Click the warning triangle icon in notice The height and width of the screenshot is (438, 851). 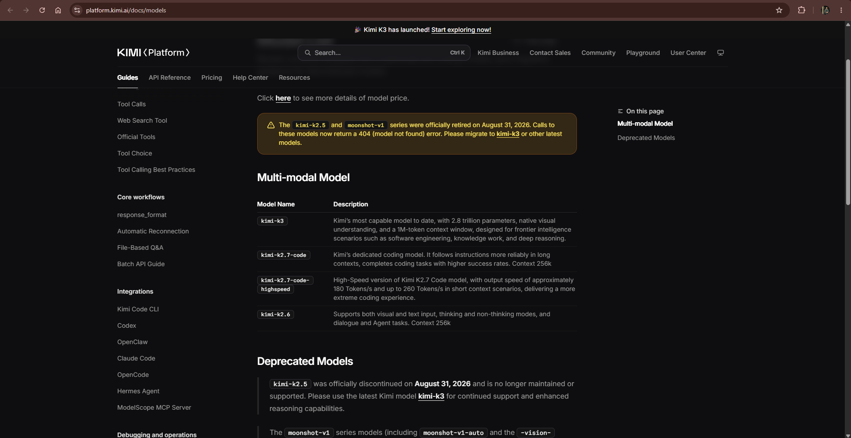coord(271,125)
